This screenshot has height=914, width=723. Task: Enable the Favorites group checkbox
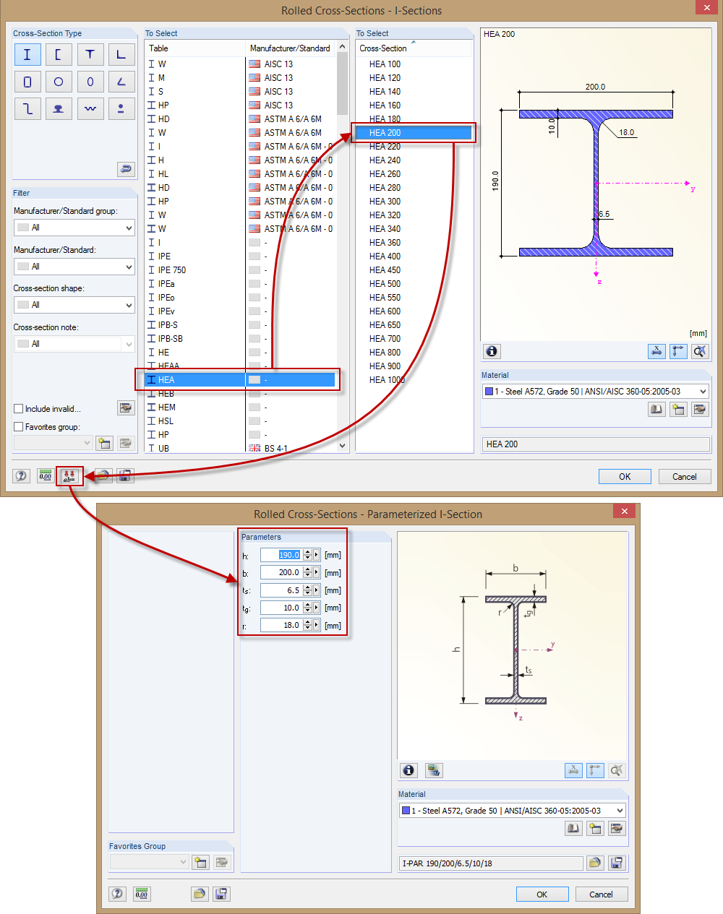[19, 427]
